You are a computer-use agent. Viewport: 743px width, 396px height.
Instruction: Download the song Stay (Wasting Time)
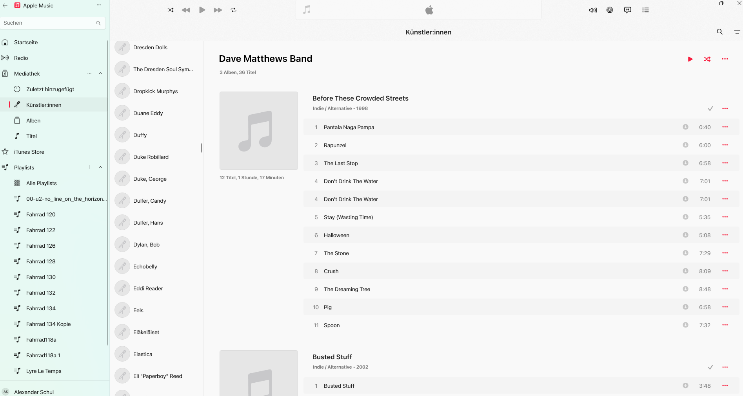tap(685, 217)
